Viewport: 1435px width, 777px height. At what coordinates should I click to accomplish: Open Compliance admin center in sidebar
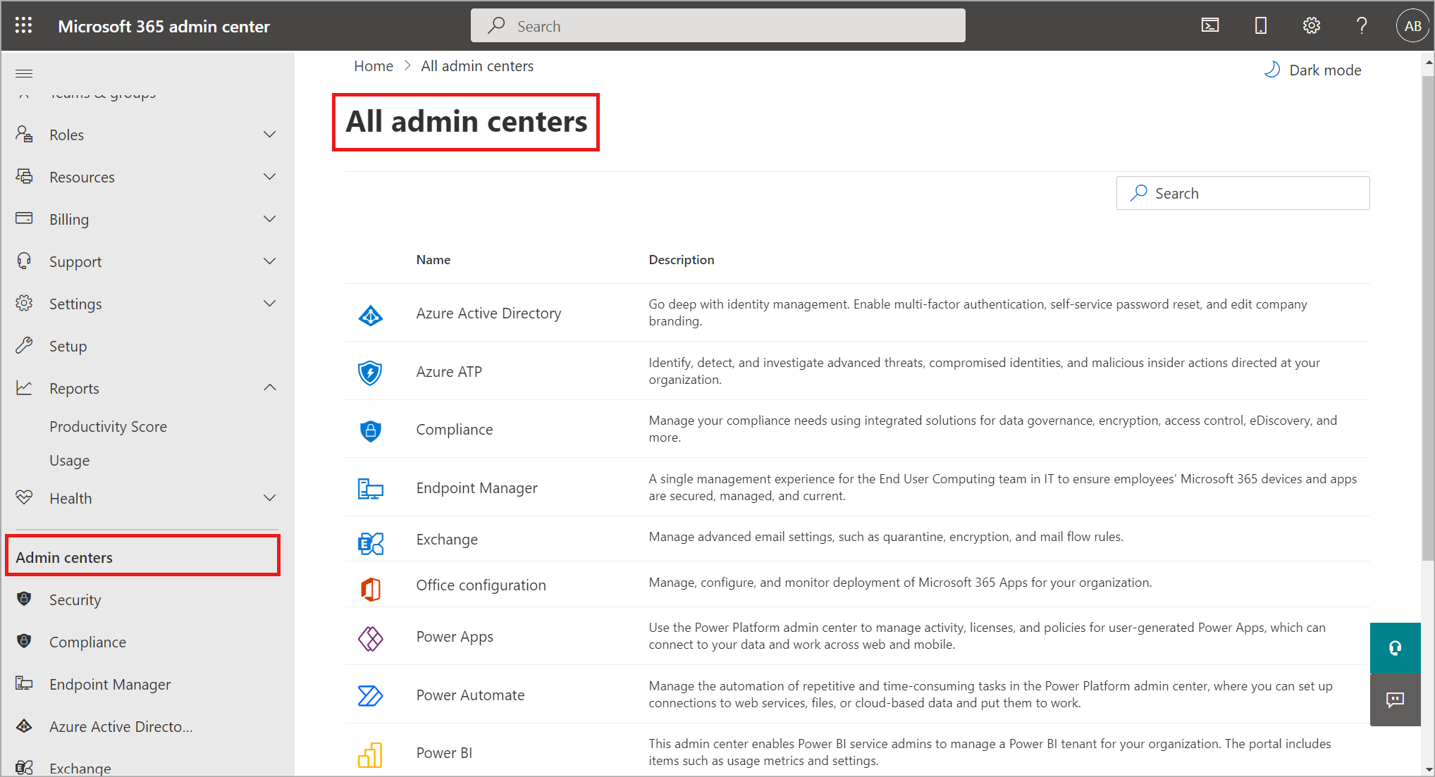87,642
